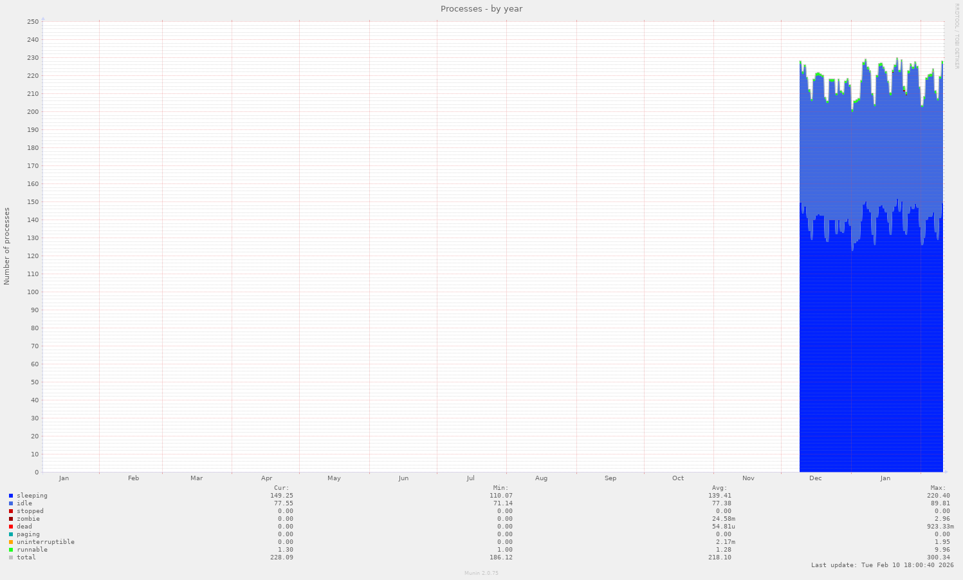The height and width of the screenshot is (580, 963).
Task: Click the 'Avg:' column header
Action: click(719, 488)
